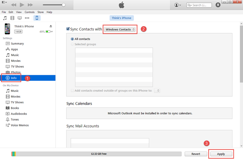The height and width of the screenshot is (160, 243).
Task: Open the downloads arrow icon
Action: click(x=218, y=5)
